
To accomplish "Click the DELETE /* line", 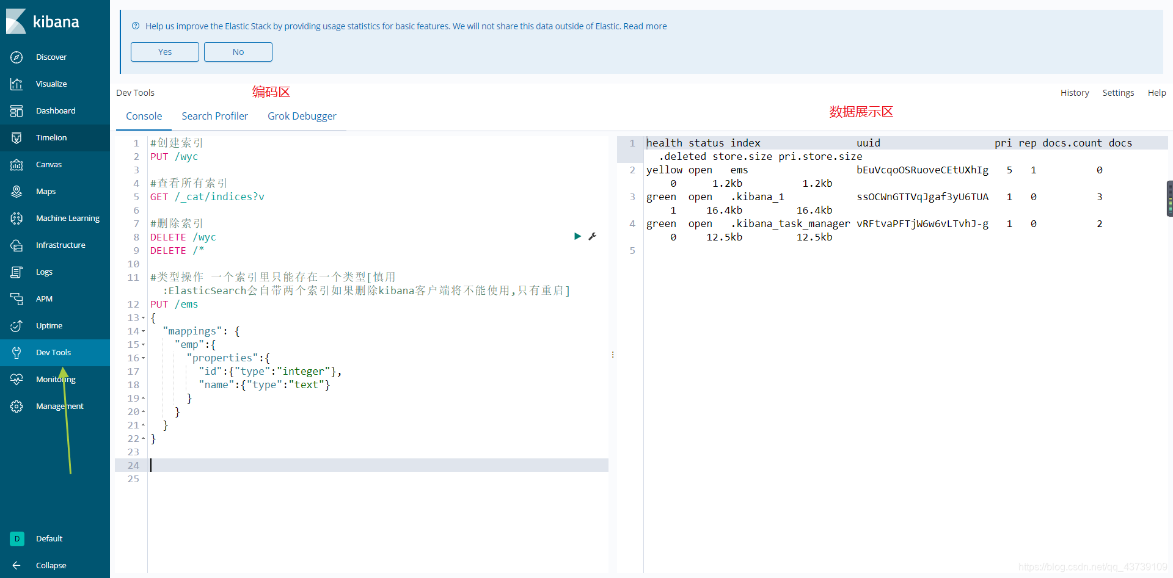I will click(x=177, y=250).
